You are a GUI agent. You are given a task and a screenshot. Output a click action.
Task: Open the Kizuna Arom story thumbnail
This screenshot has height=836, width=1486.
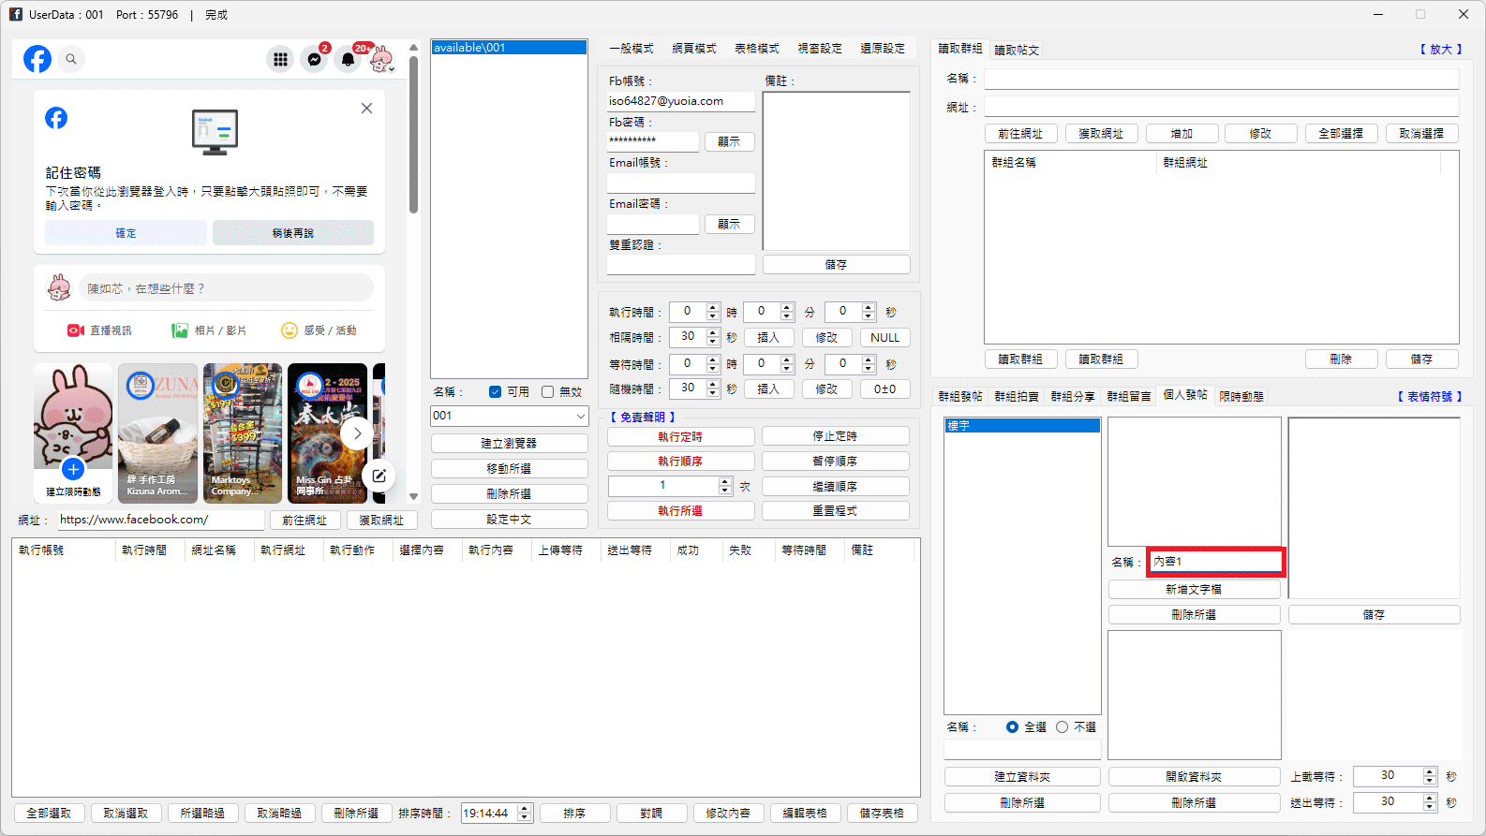tap(157, 433)
